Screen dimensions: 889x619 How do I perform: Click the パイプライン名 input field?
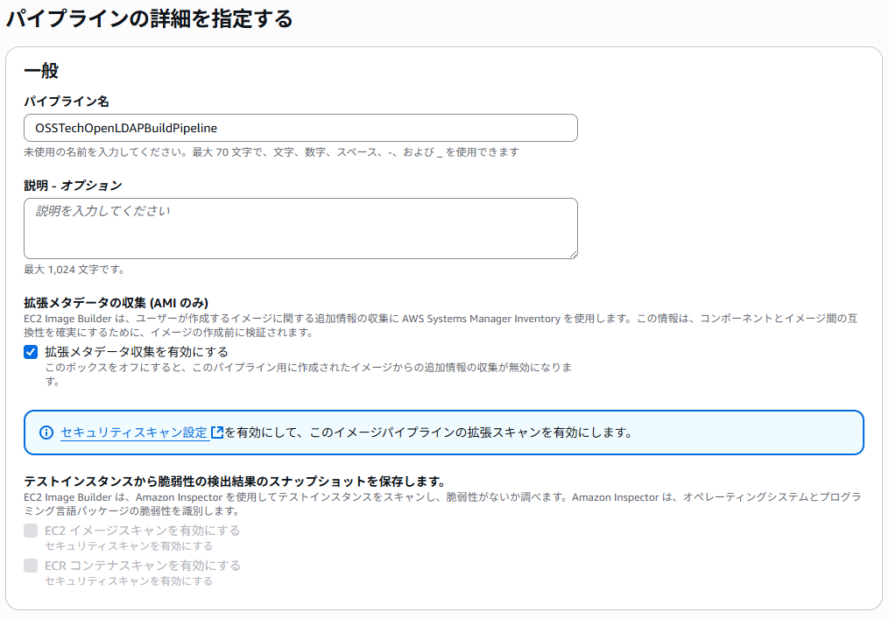point(300,128)
